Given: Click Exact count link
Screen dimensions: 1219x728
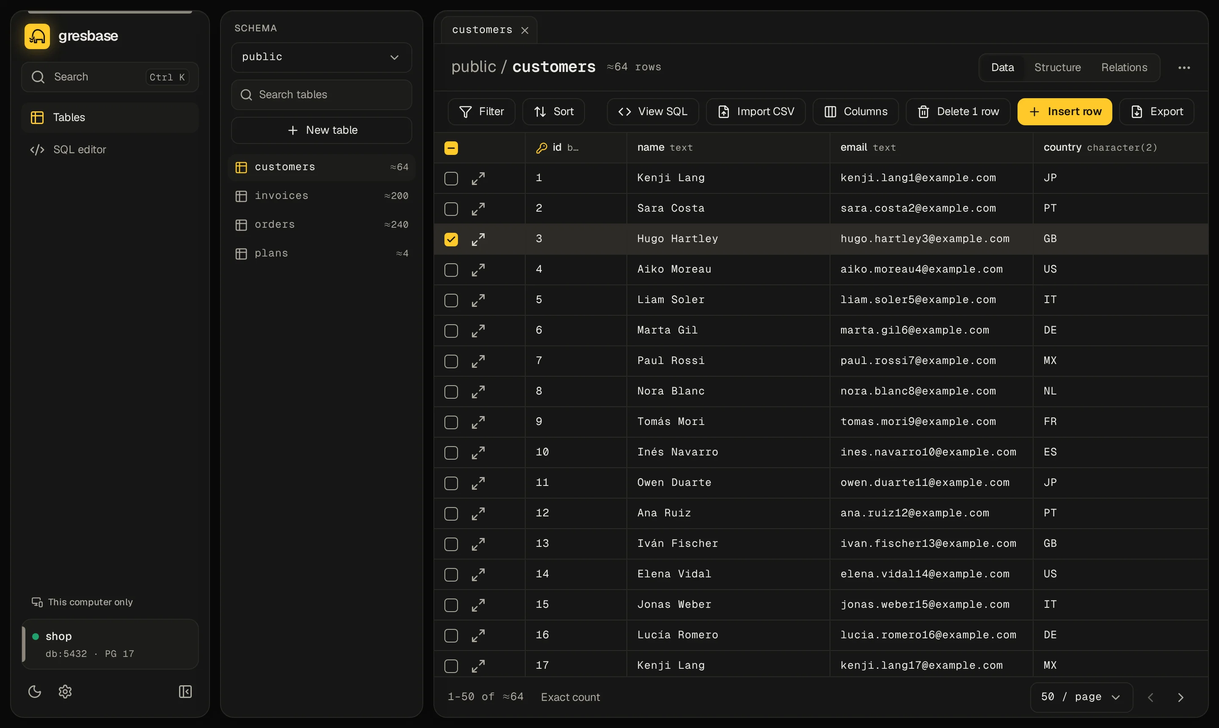Looking at the screenshot, I should [x=570, y=697].
